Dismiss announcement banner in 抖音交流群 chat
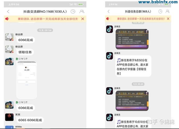 coord(83,19)
